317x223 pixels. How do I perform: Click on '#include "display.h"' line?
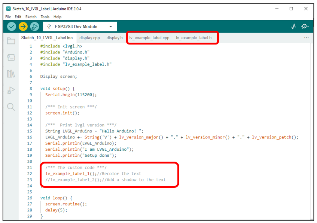[65, 58]
